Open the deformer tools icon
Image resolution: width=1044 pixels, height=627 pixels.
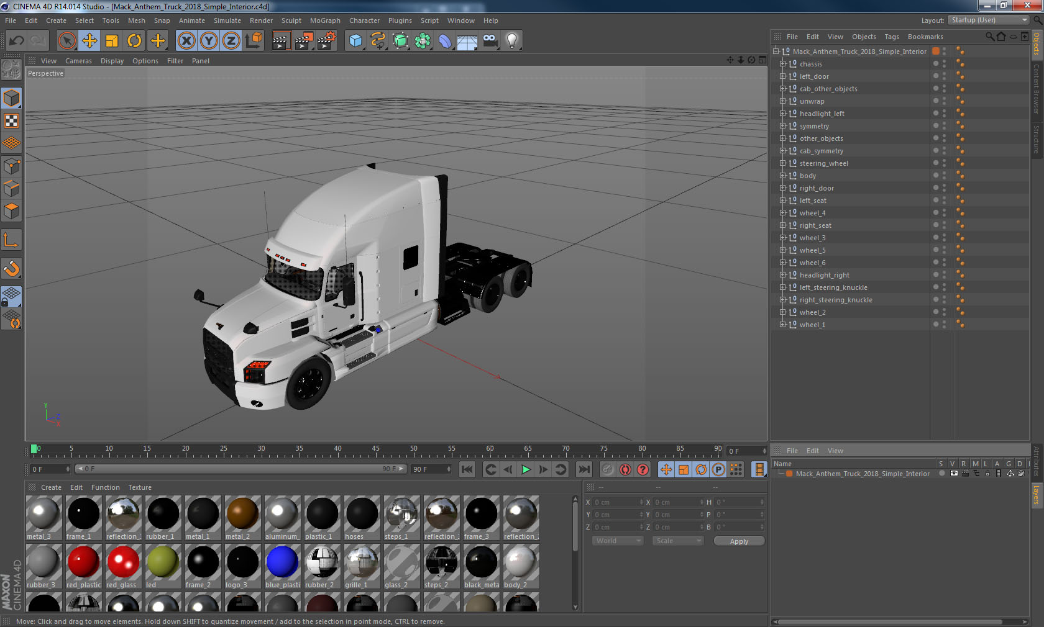pyautogui.click(x=445, y=41)
